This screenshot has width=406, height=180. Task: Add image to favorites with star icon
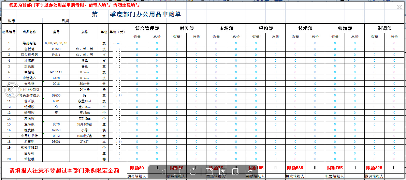coord(222,171)
